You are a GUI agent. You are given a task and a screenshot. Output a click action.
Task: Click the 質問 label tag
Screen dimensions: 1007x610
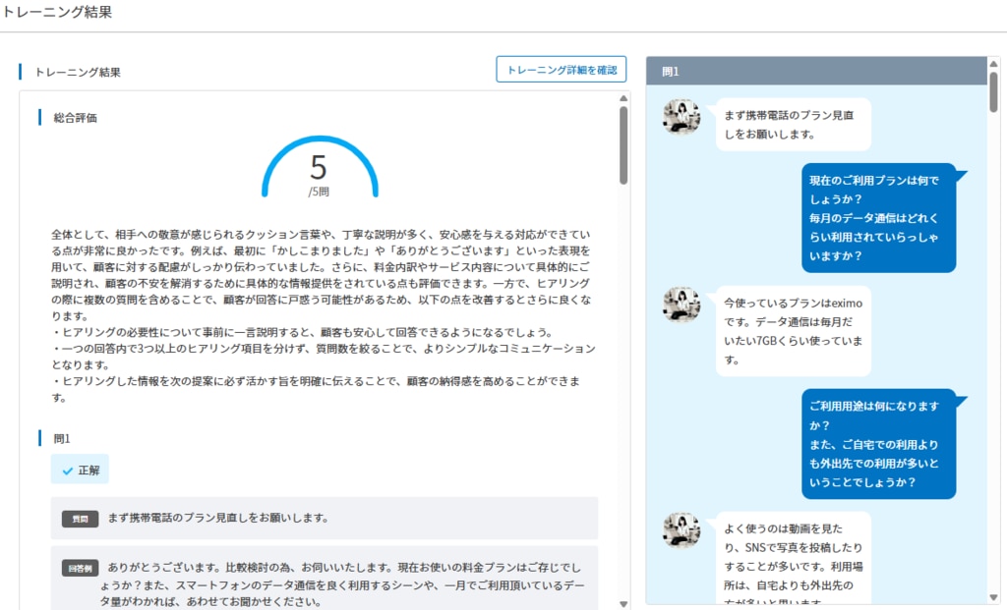(81, 519)
